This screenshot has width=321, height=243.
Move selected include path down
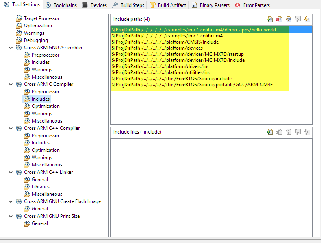pyautogui.click(x=307, y=19)
